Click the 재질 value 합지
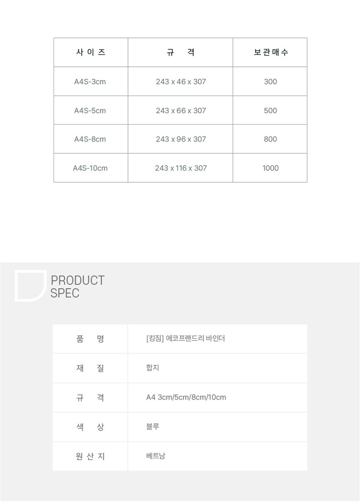 pyautogui.click(x=153, y=368)
